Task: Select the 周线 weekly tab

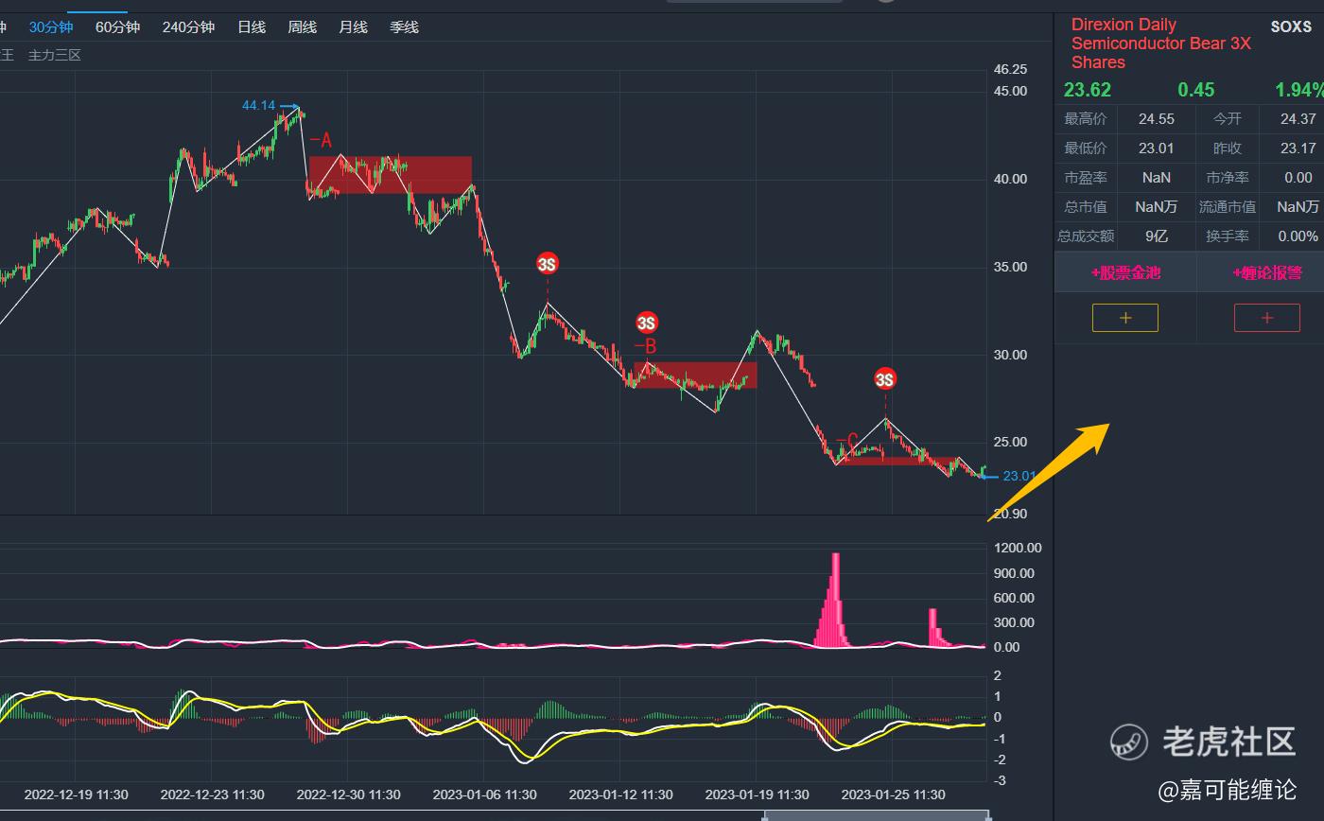Action: tap(303, 27)
